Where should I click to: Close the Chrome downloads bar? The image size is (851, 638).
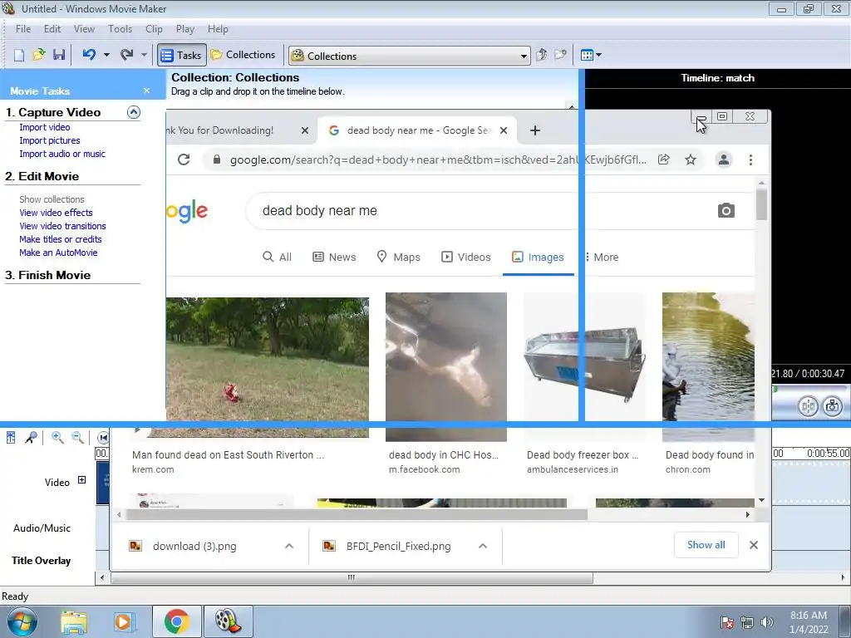[x=753, y=545]
